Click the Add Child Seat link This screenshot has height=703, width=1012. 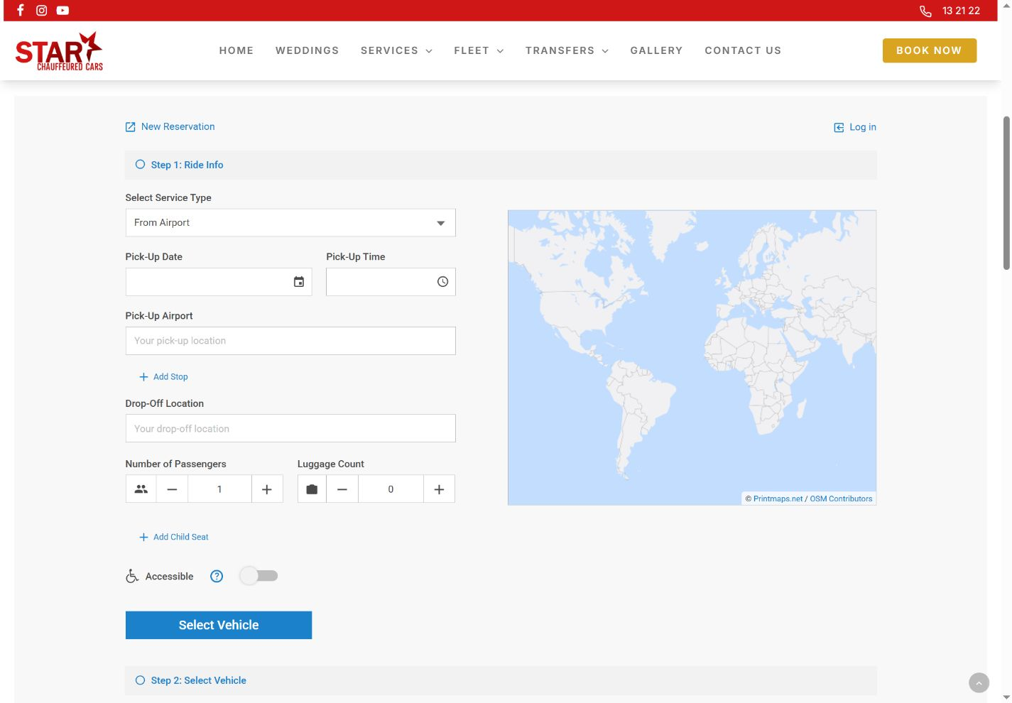174,537
